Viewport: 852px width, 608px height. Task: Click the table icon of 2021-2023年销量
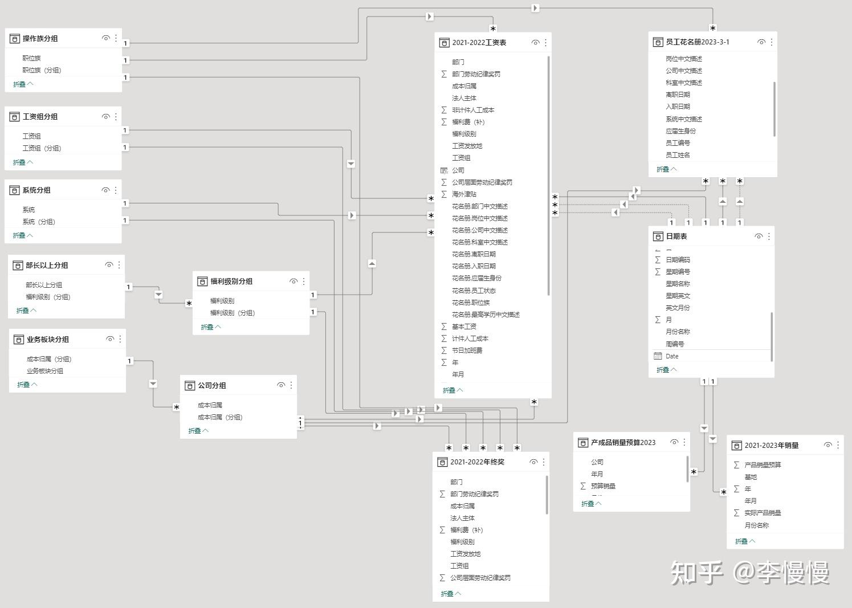[737, 446]
